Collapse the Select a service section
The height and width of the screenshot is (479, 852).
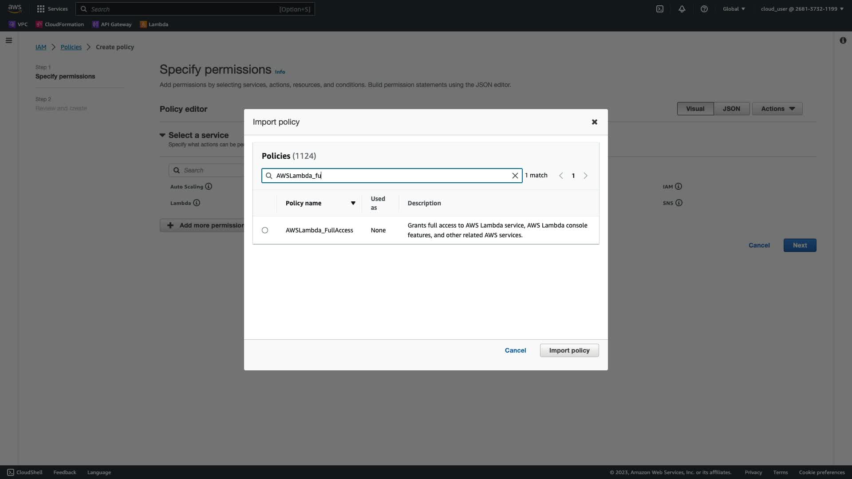click(162, 135)
